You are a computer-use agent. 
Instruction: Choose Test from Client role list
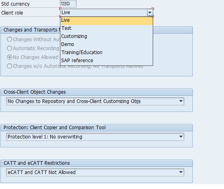107,28
